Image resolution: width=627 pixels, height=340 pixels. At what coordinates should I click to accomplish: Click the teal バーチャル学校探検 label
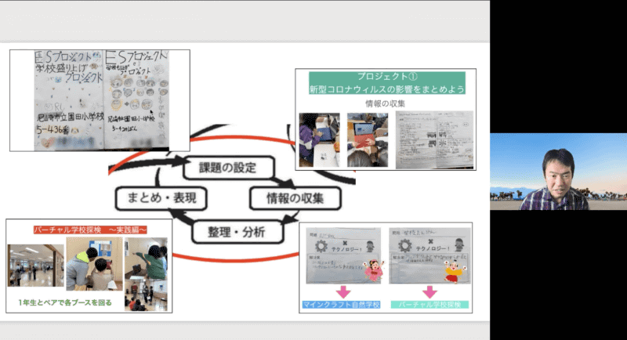click(x=429, y=305)
